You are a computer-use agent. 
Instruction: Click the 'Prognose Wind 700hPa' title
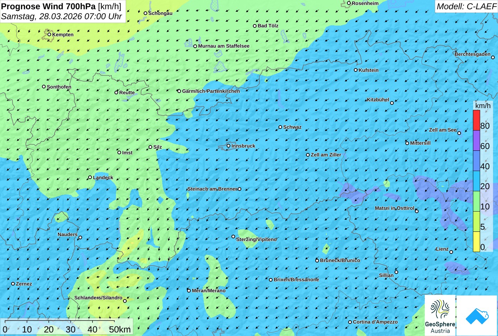(48, 6)
